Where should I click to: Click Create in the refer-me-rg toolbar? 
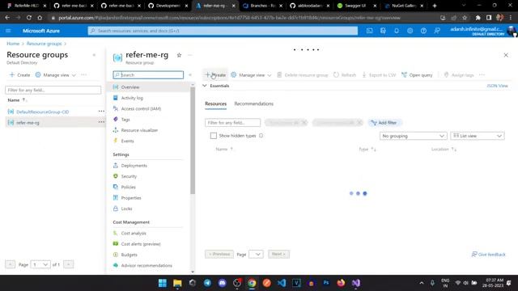tap(216, 75)
